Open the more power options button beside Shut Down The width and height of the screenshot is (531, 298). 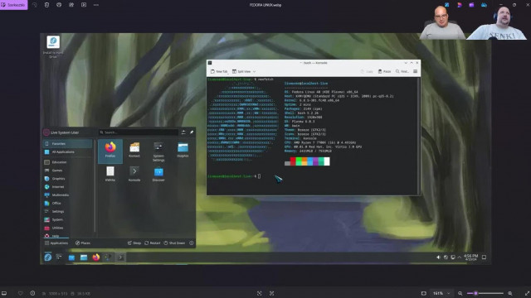coord(192,243)
